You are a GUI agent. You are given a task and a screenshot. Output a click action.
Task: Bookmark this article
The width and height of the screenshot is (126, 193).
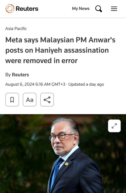coord(12,100)
